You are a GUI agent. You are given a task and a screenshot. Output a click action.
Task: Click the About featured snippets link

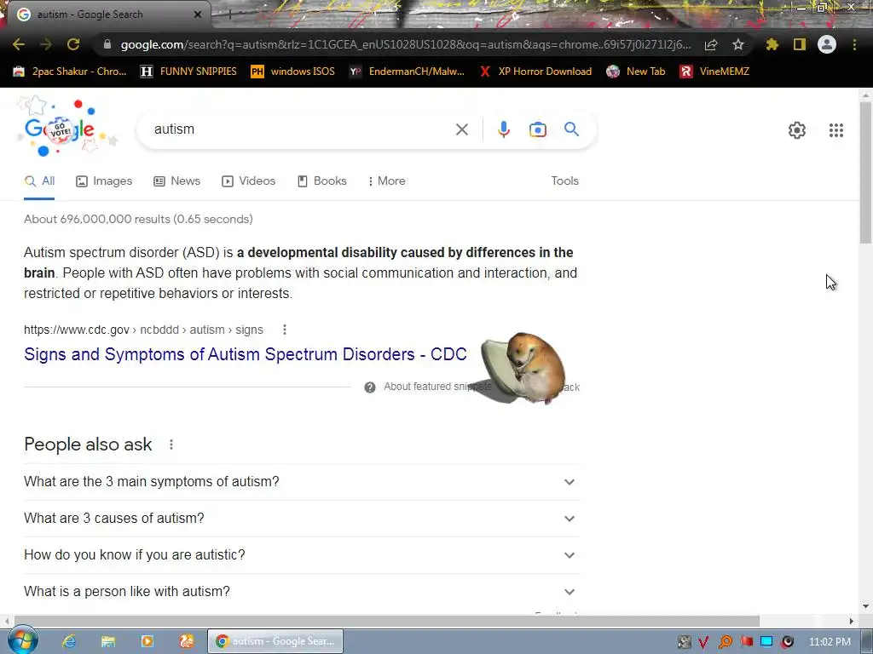(x=437, y=387)
